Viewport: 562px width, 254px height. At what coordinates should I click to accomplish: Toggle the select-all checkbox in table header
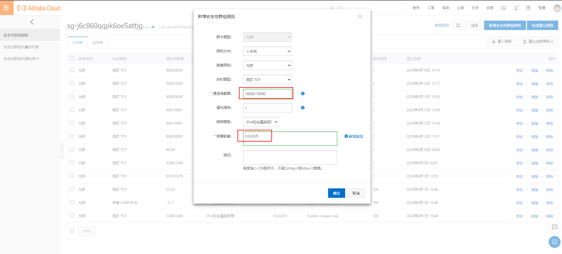click(72, 58)
